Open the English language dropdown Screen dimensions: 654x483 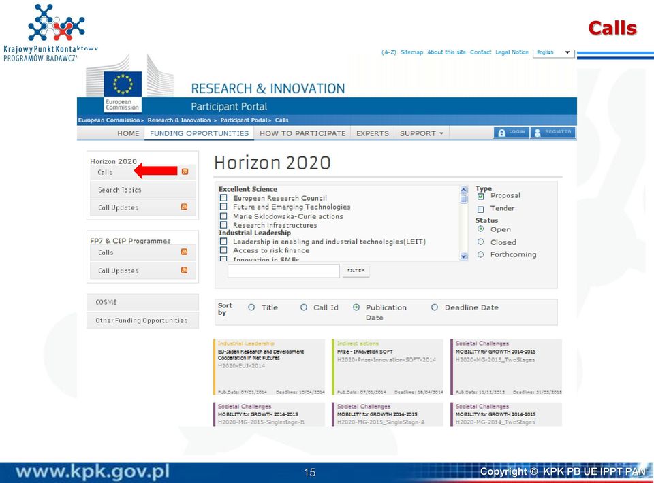[553, 52]
